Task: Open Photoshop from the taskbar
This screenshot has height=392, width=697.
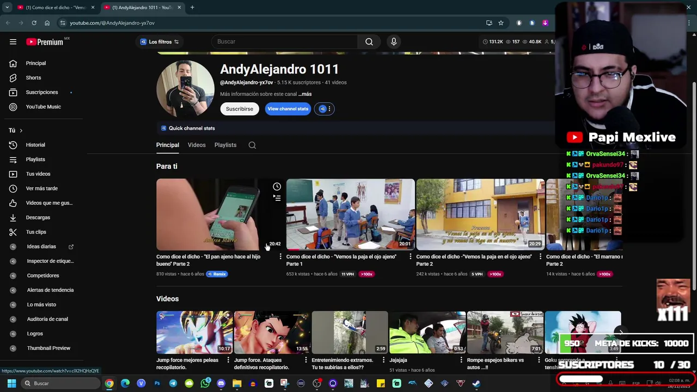Action: click(157, 383)
